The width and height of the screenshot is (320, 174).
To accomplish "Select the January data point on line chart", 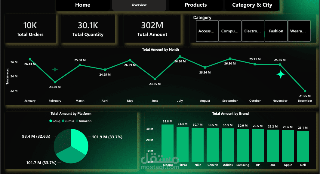I will [x=30, y=59].
